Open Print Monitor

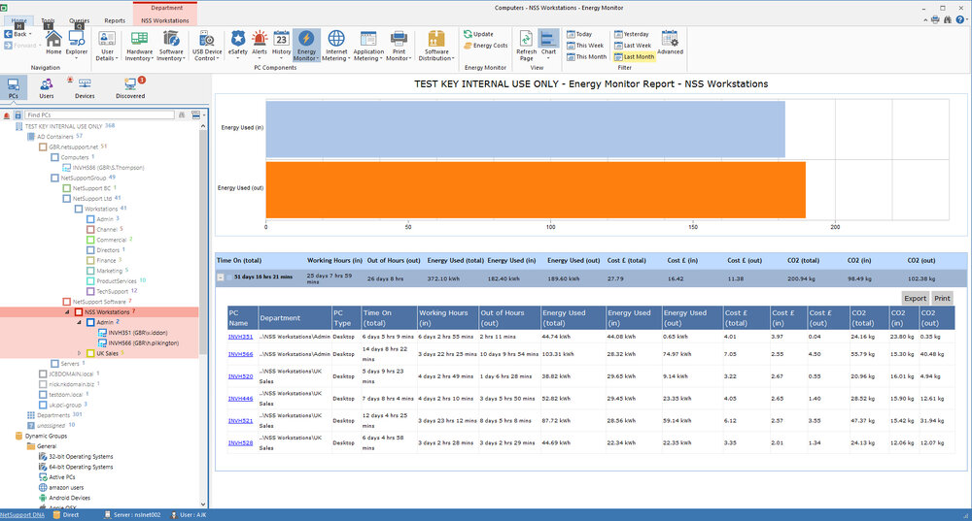399,46
